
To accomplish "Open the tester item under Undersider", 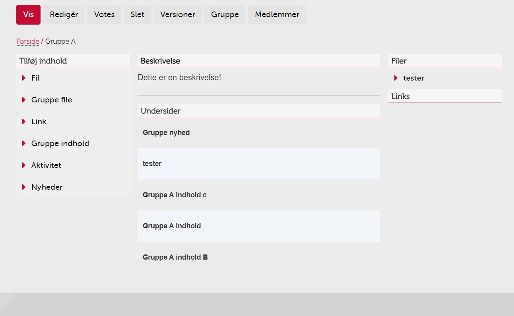I will (152, 164).
